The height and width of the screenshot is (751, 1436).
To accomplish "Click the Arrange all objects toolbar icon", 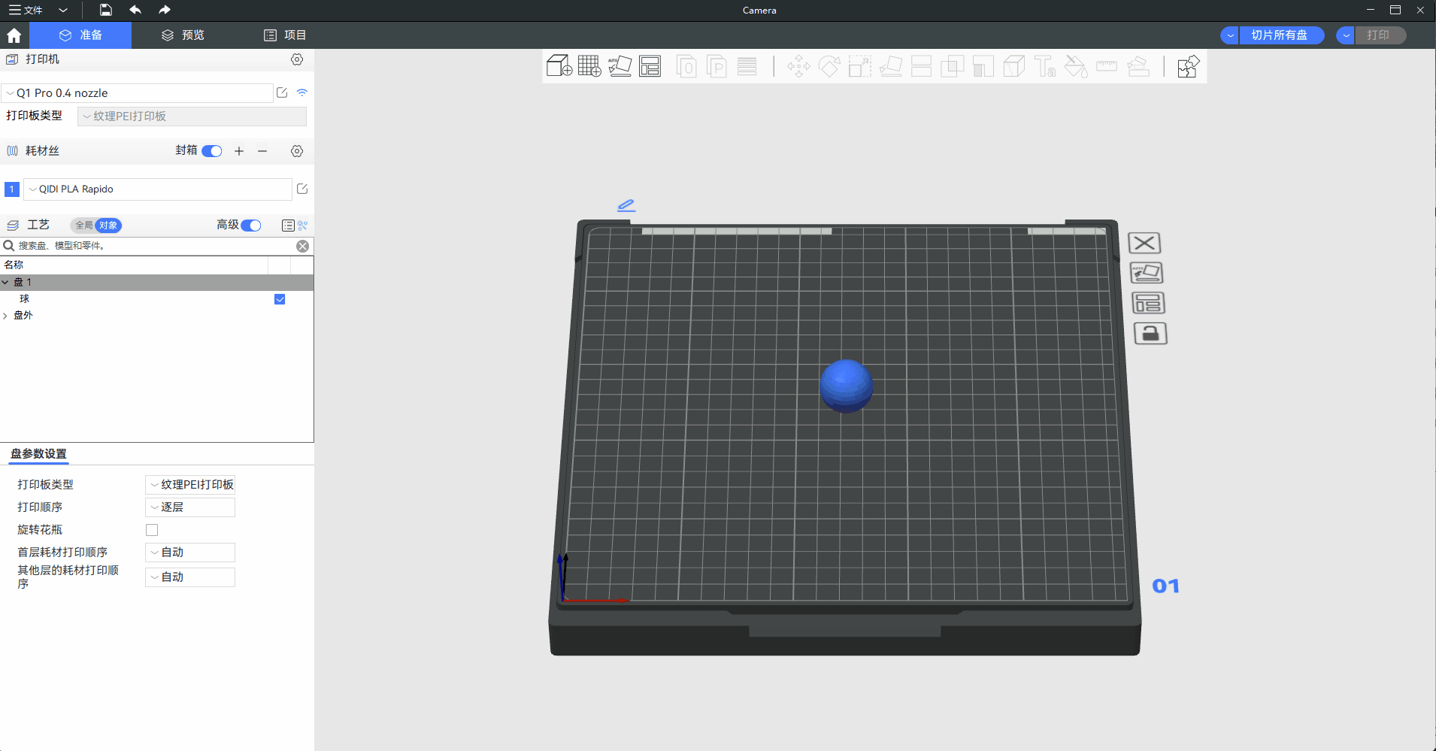I will tap(650, 66).
